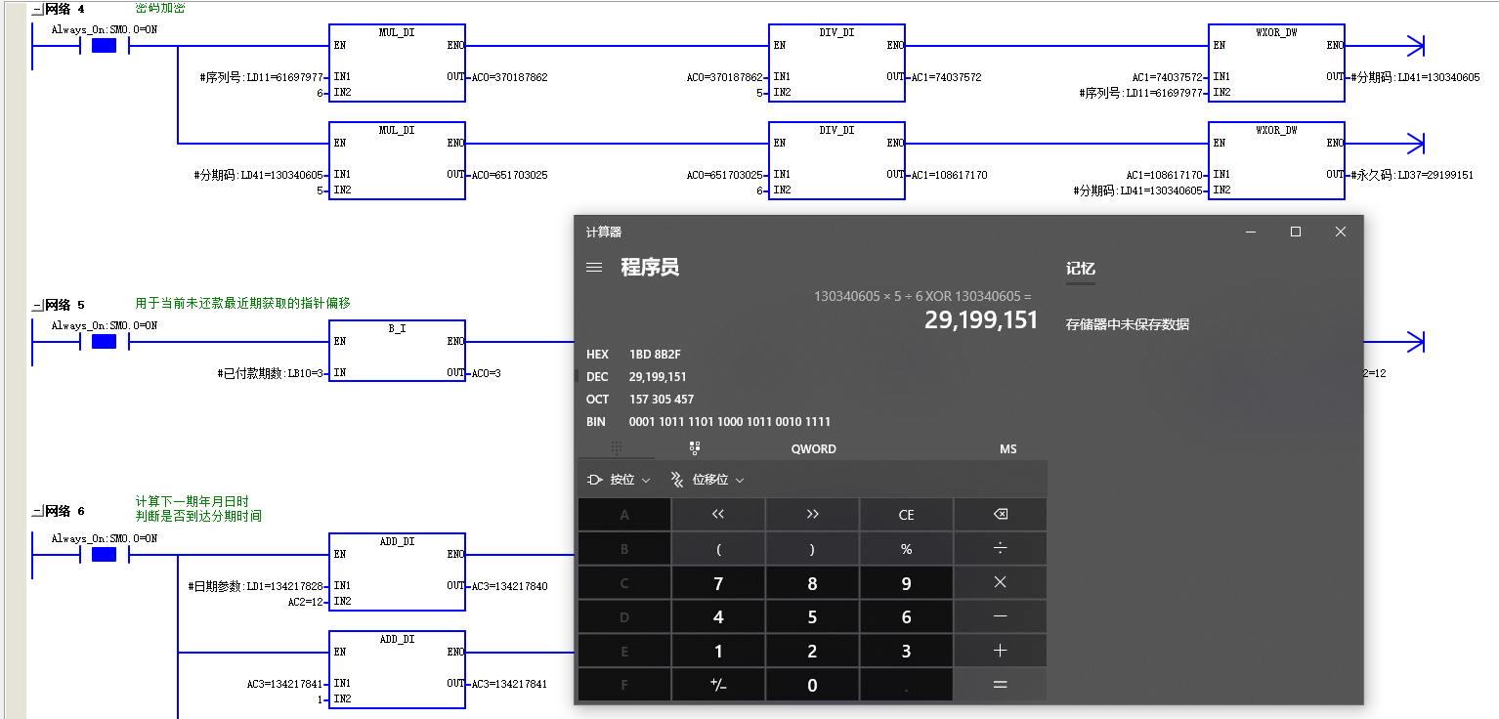Switch to the full keypad view icon
The image size is (1499, 719).
(x=617, y=448)
